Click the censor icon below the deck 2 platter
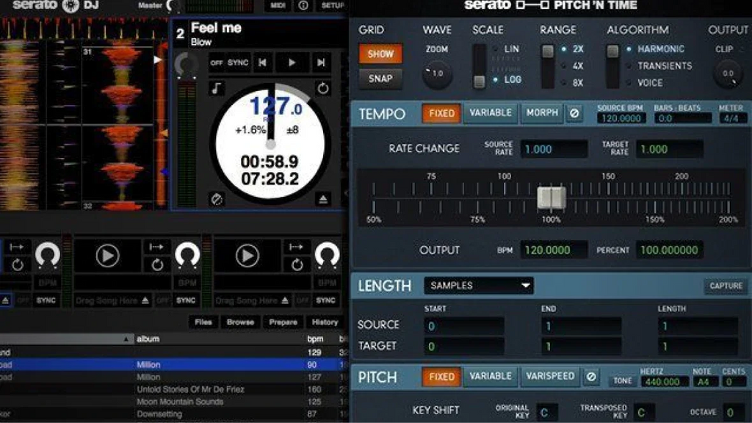Screen dimensions: 752x423 tap(217, 198)
